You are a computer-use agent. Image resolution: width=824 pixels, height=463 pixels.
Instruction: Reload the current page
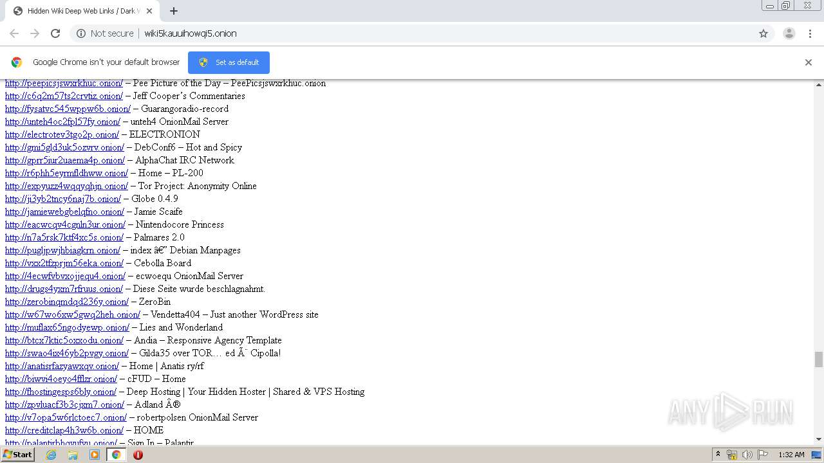pyautogui.click(x=55, y=33)
